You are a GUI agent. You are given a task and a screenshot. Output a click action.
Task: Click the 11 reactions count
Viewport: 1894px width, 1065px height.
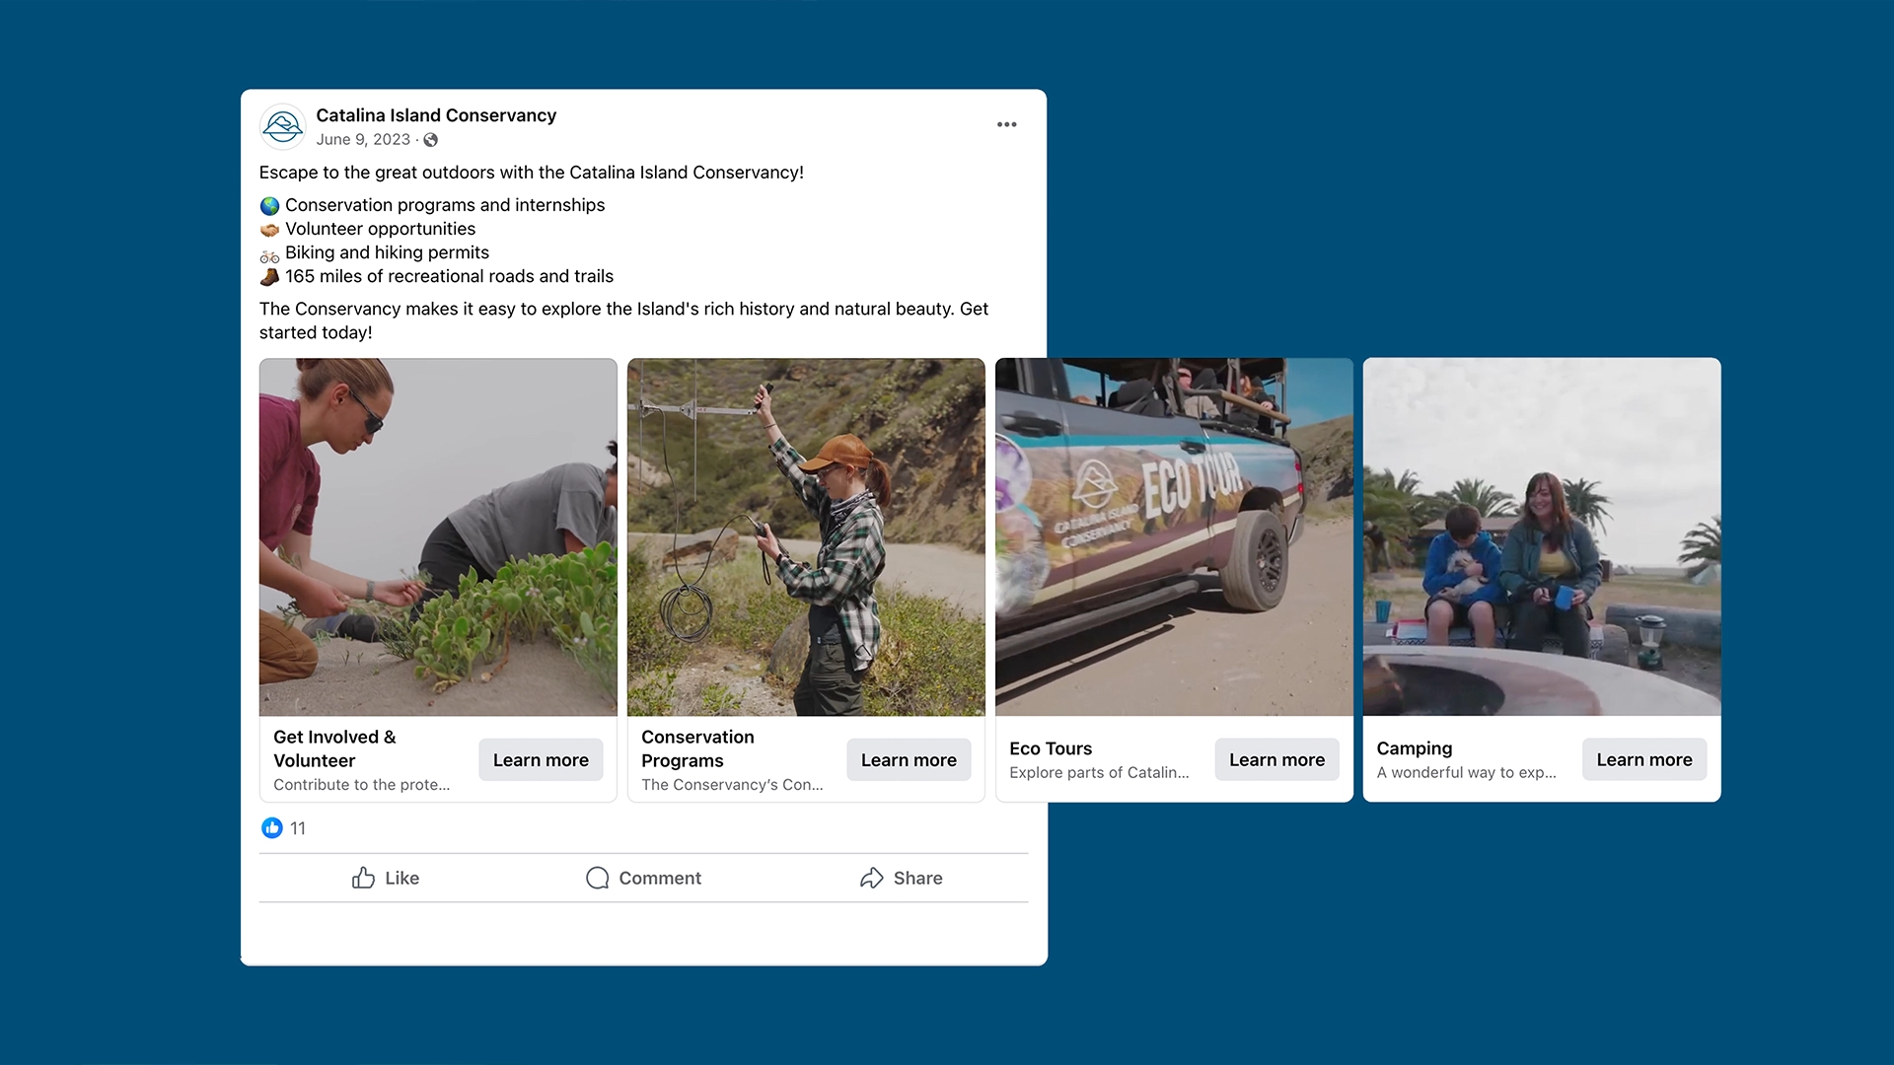click(298, 828)
